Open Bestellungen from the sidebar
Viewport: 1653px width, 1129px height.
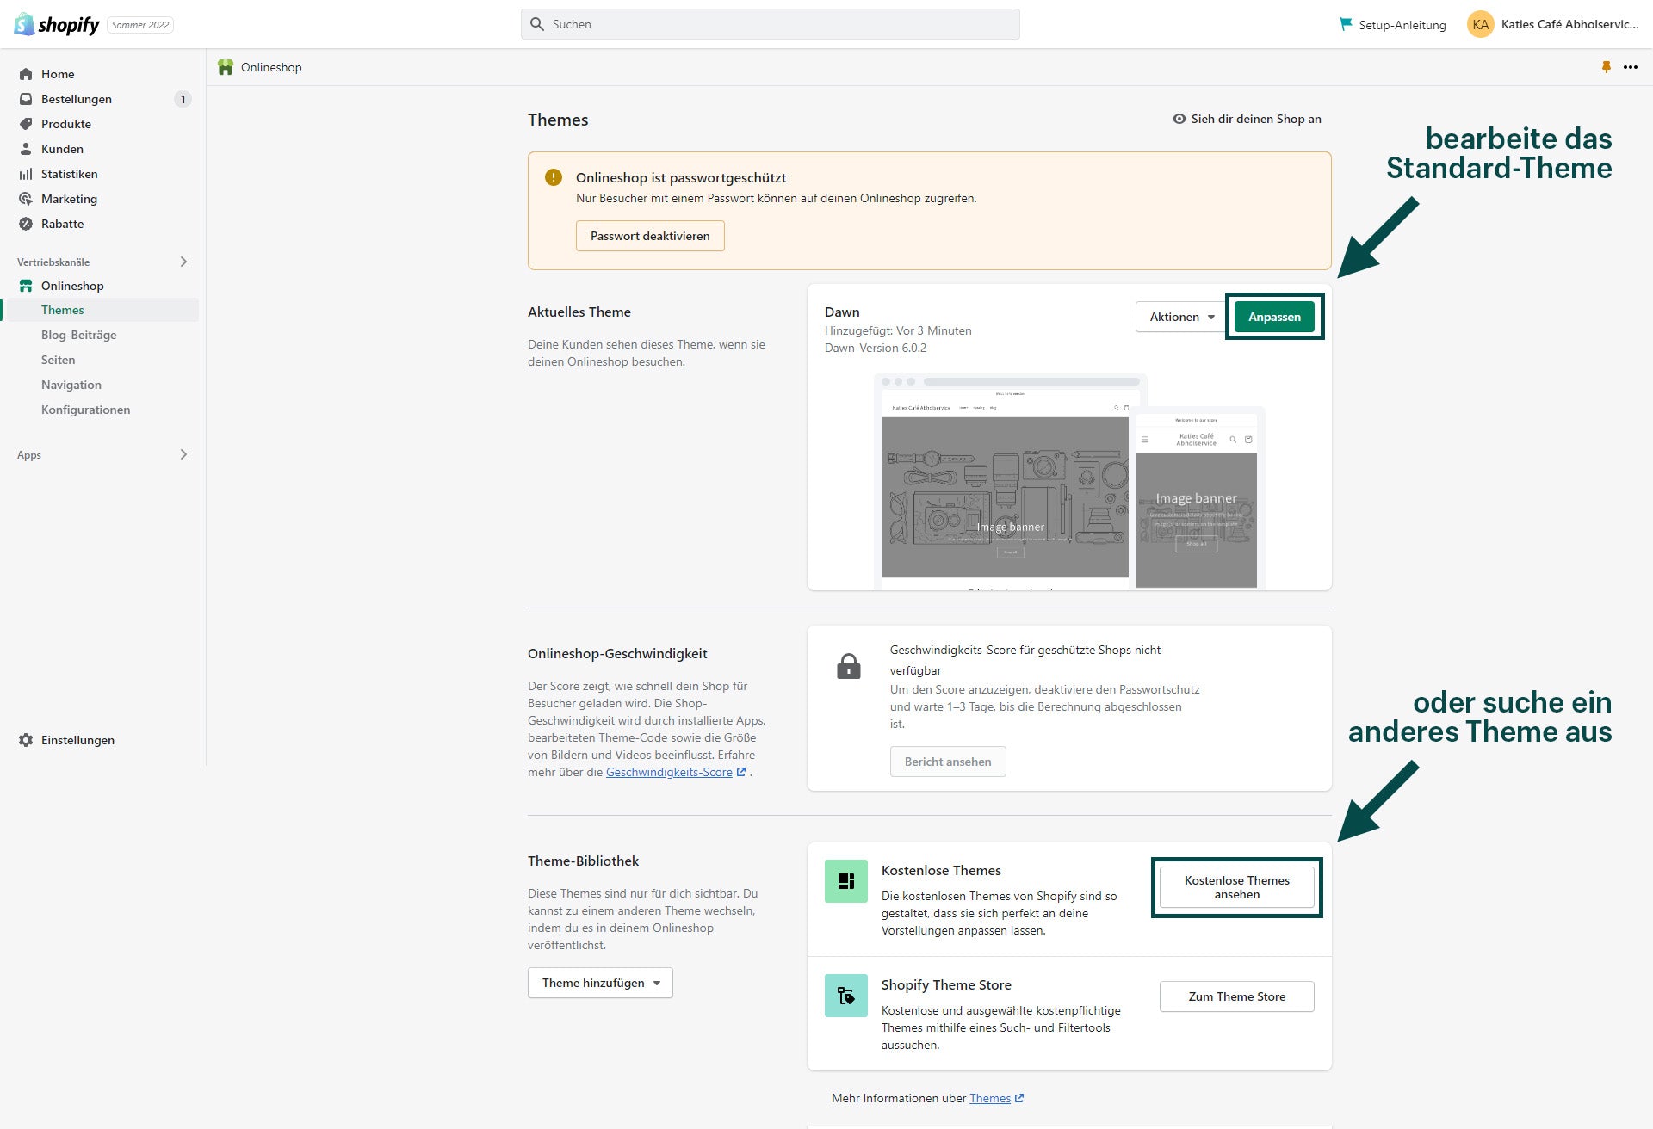click(x=76, y=99)
